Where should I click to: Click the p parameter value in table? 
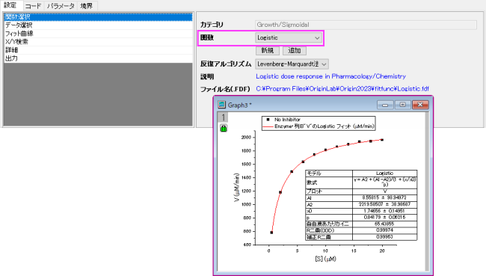pyautogui.click(x=384, y=218)
